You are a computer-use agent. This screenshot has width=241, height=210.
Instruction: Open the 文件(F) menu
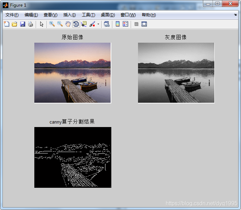tap(12, 15)
